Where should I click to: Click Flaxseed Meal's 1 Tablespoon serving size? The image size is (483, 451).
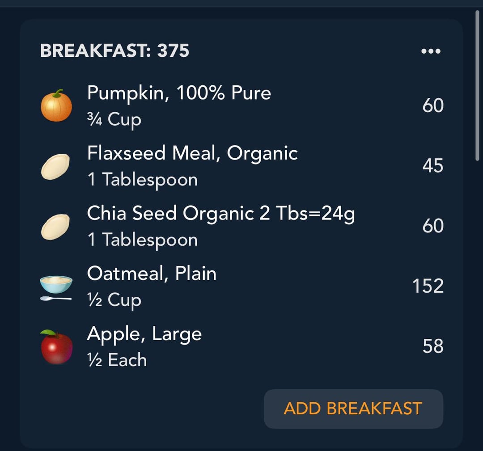(142, 180)
